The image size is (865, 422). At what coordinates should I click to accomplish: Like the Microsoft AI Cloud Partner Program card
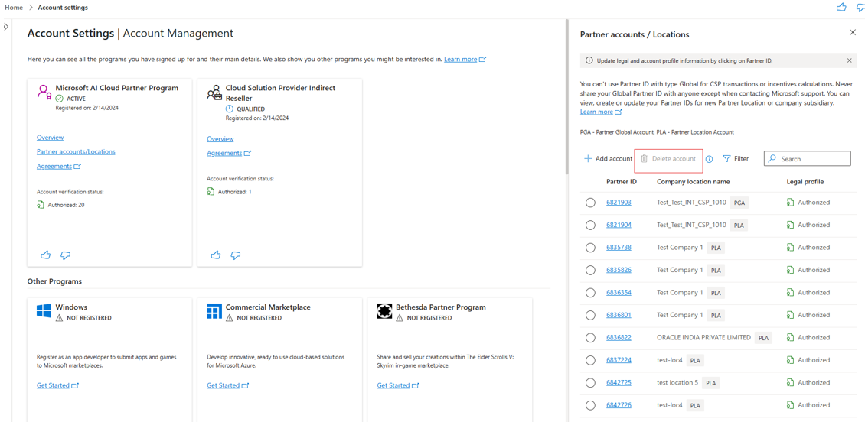(46, 255)
